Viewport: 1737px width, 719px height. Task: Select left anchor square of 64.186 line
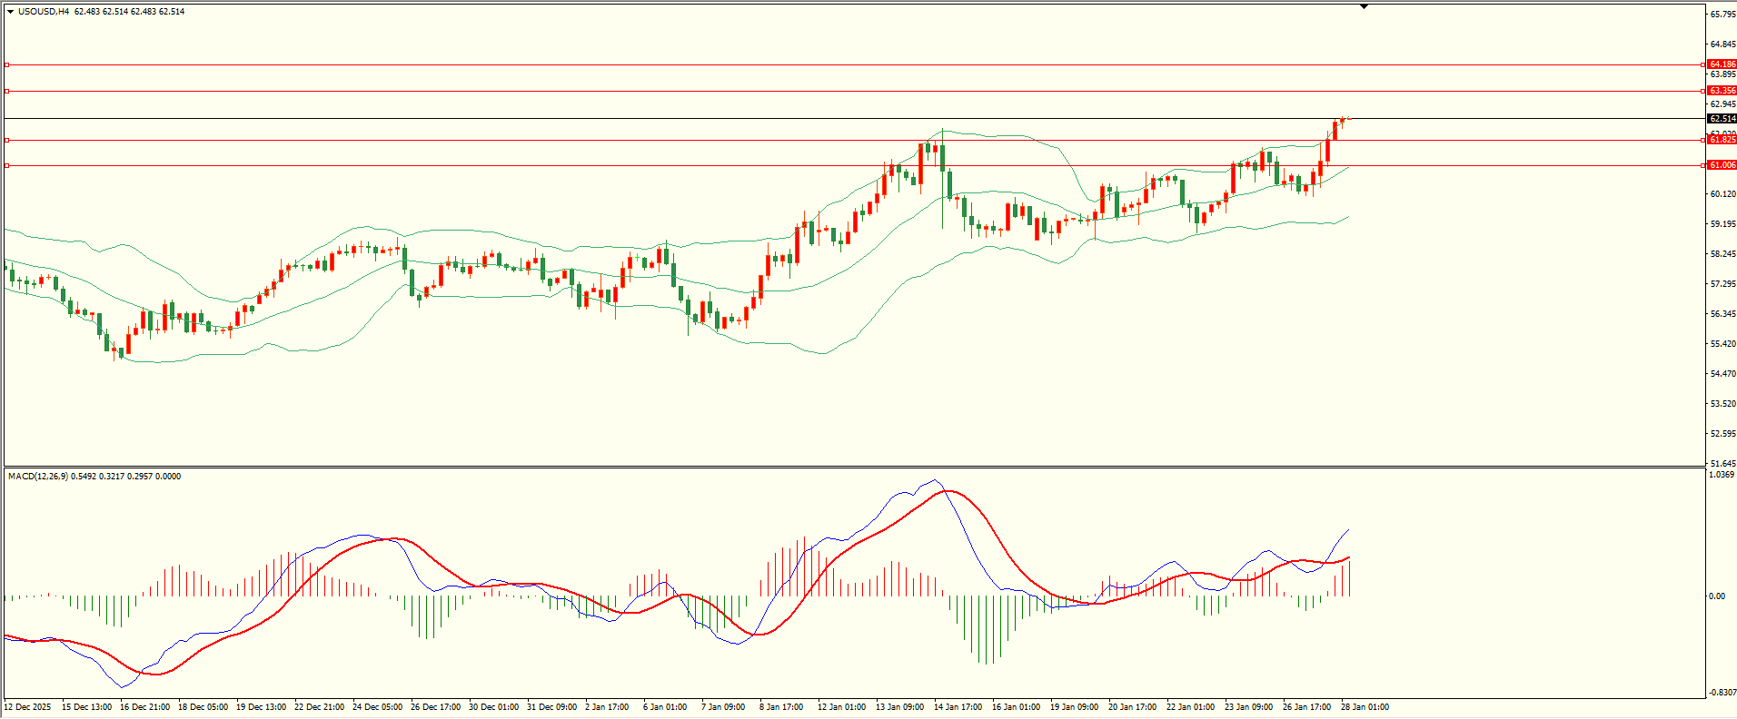click(x=7, y=64)
